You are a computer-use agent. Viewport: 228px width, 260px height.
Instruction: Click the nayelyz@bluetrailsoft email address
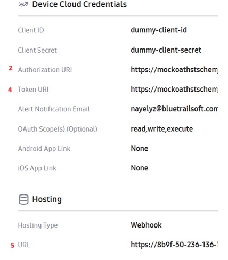(x=174, y=109)
